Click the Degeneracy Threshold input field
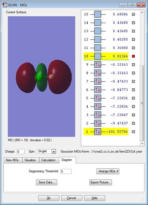The height and width of the screenshot is (205, 148). pyautogui.click(x=66, y=171)
